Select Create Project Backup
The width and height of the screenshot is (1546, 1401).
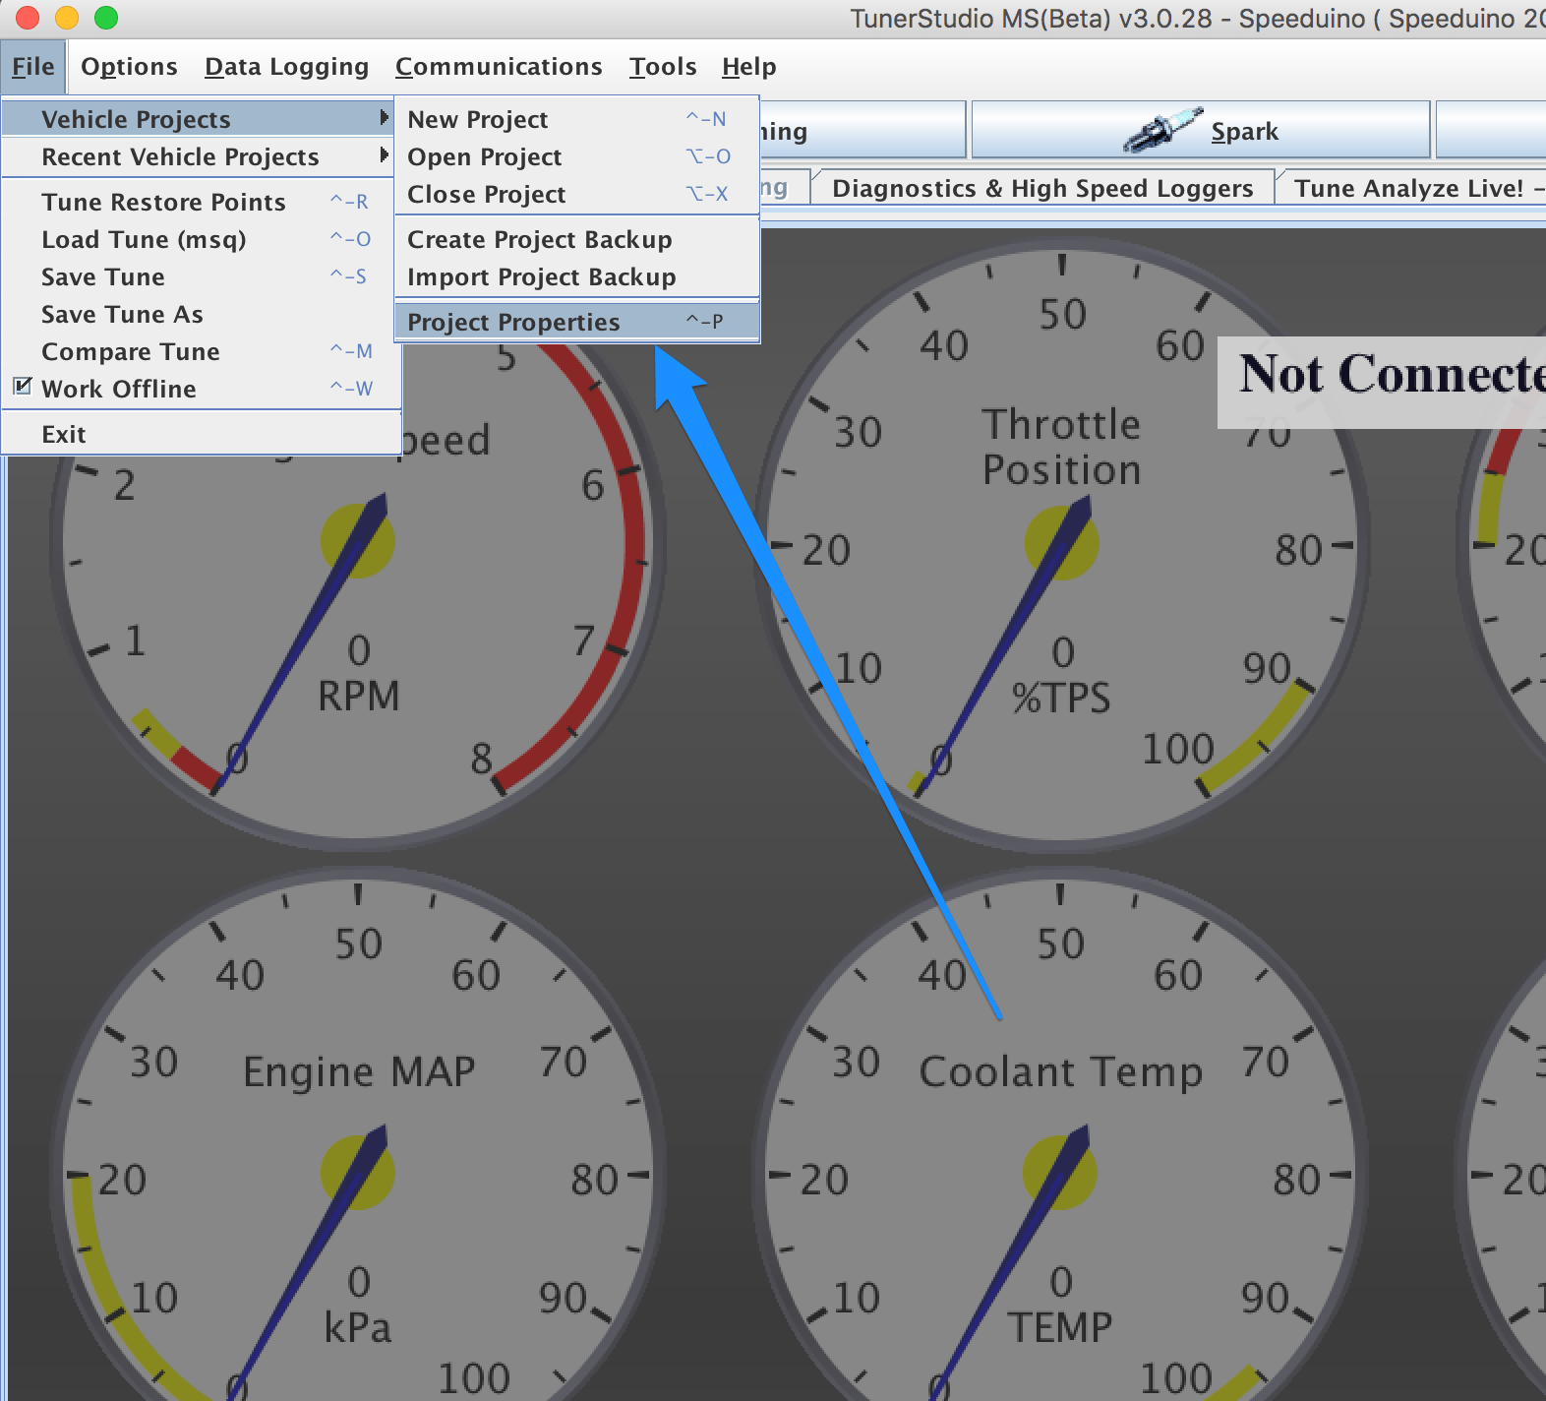(577, 239)
